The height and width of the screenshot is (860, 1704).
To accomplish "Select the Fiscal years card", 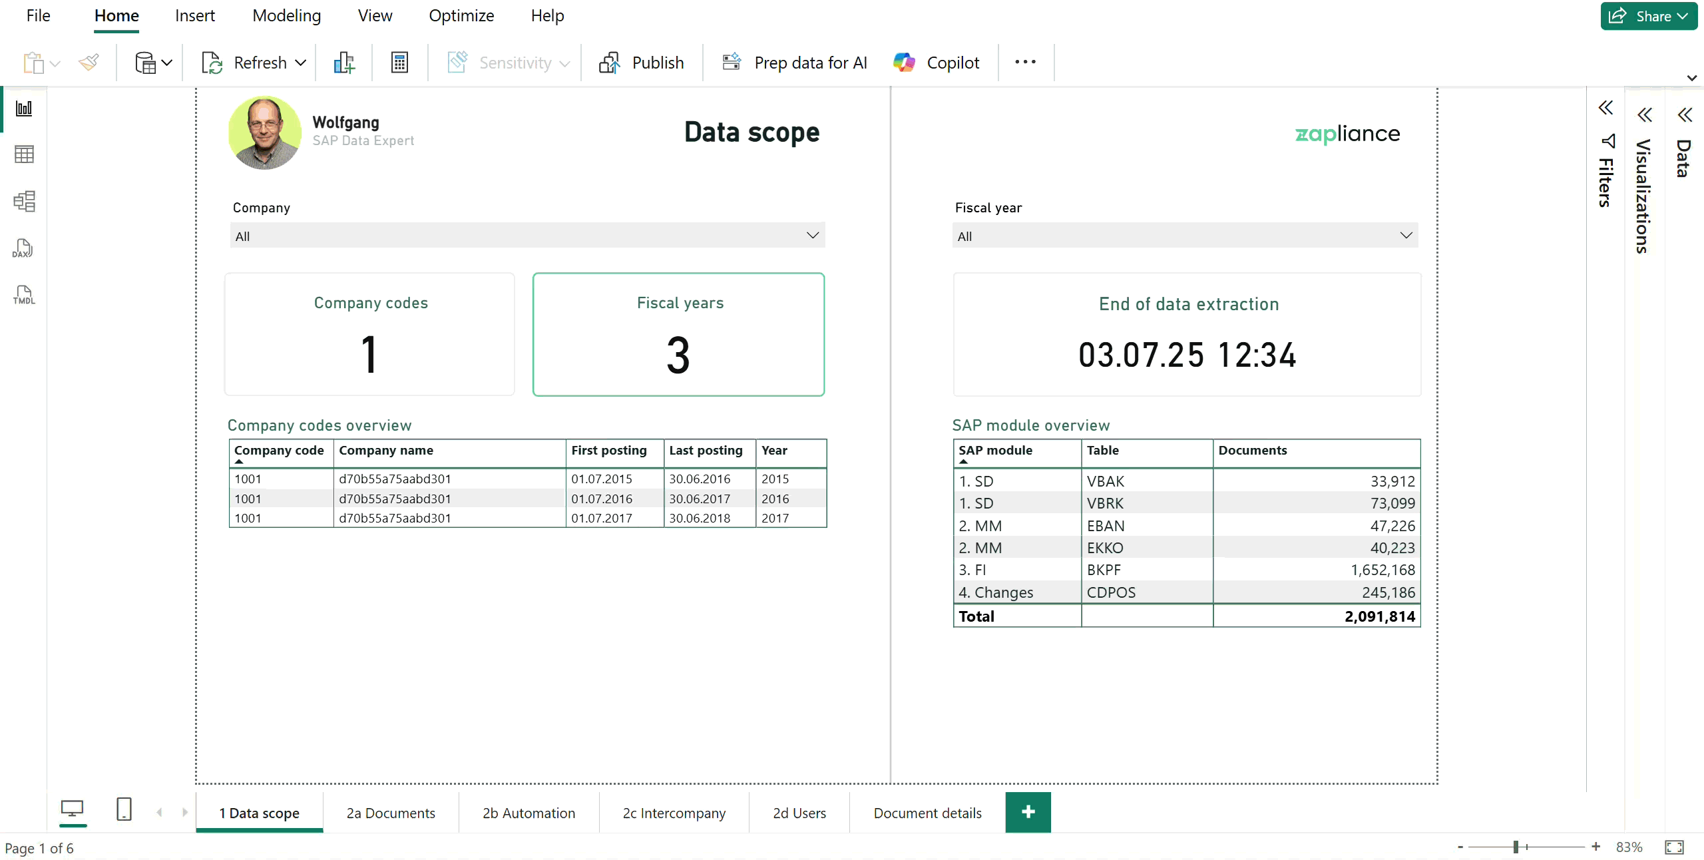I will (678, 334).
